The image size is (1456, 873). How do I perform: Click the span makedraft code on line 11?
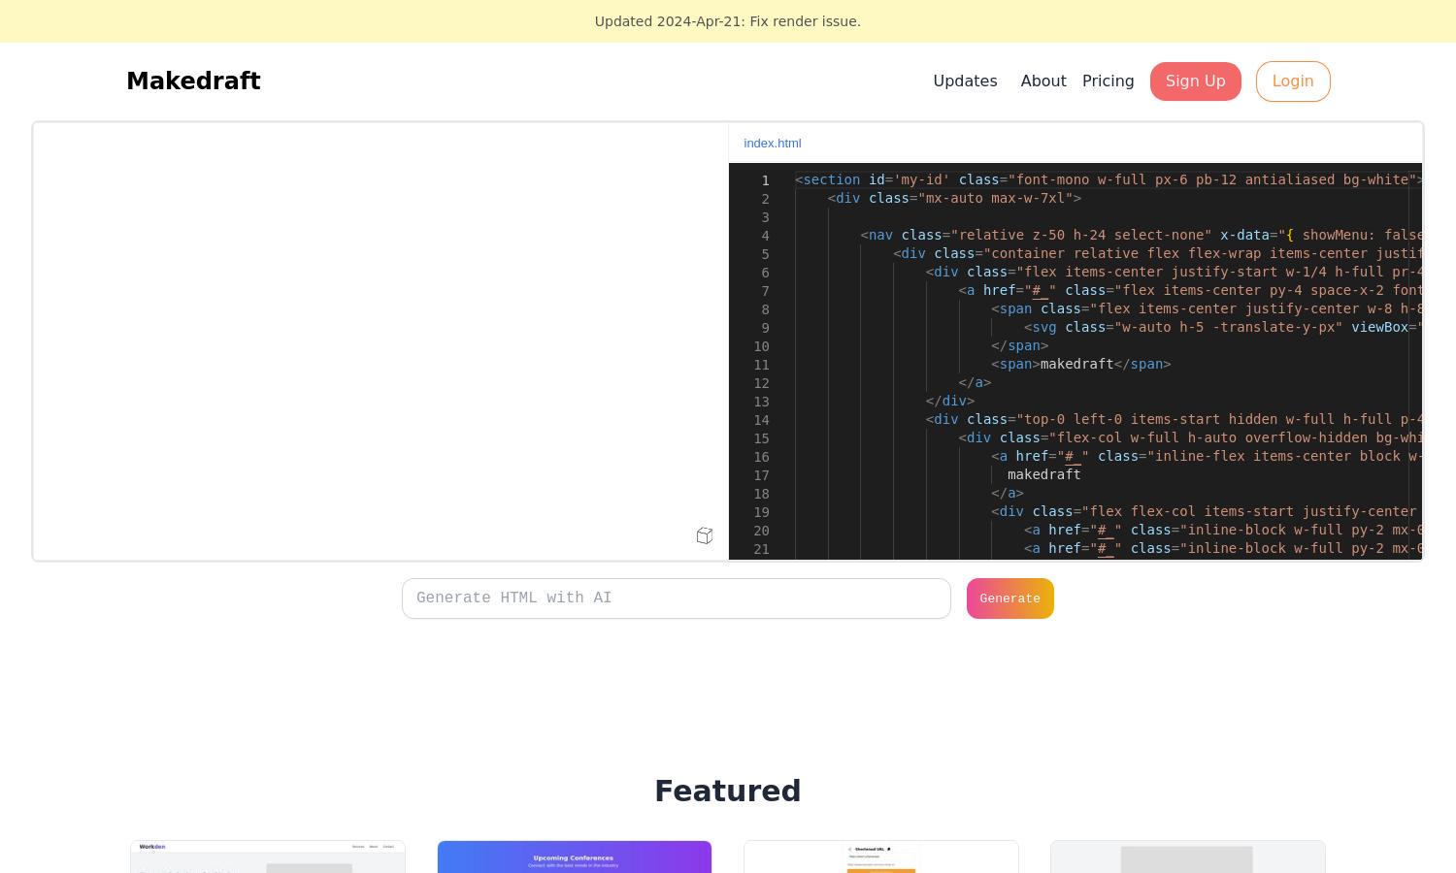click(x=1081, y=364)
